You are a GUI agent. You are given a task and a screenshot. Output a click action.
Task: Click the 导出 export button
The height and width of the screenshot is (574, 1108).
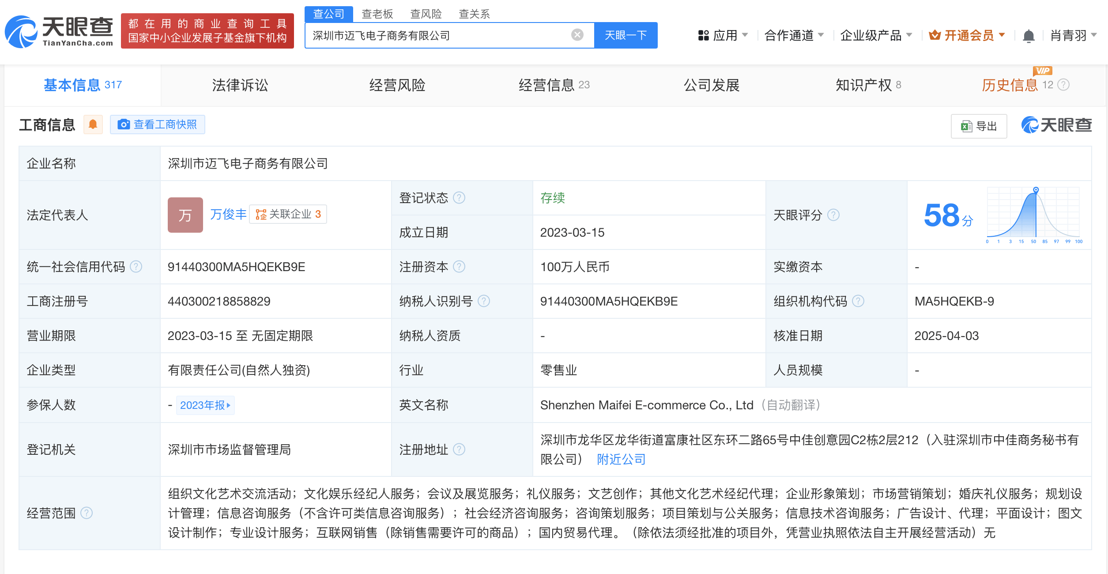pyautogui.click(x=979, y=126)
